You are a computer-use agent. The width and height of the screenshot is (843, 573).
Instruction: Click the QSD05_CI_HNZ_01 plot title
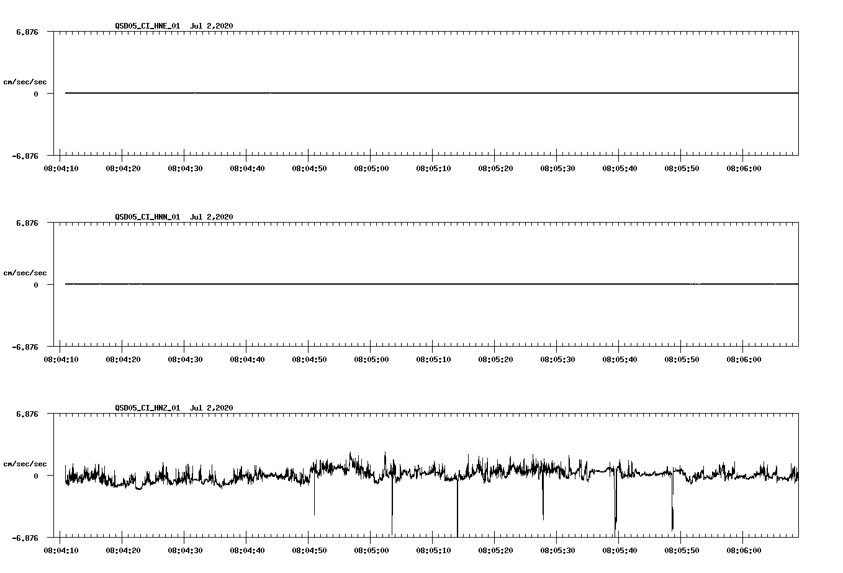(174, 407)
